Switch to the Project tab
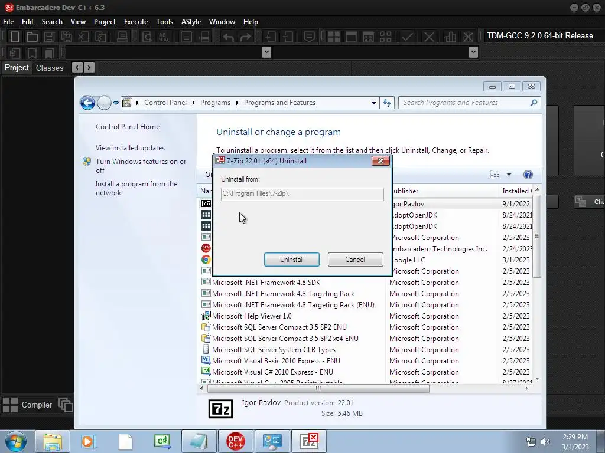The width and height of the screenshot is (605, 453). (17, 68)
